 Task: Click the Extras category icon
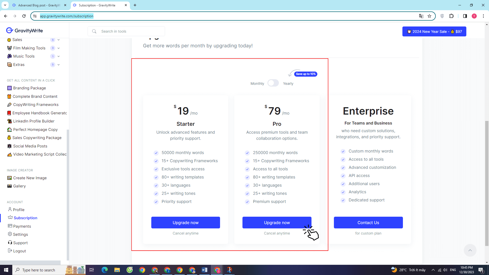point(9,65)
